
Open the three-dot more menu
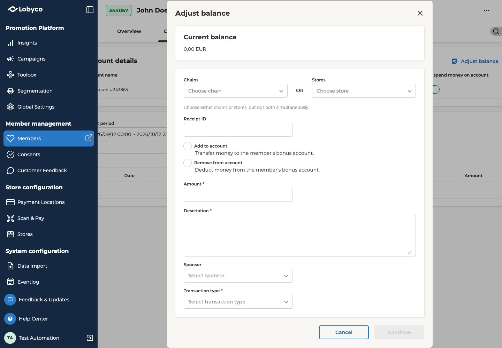(487, 10)
